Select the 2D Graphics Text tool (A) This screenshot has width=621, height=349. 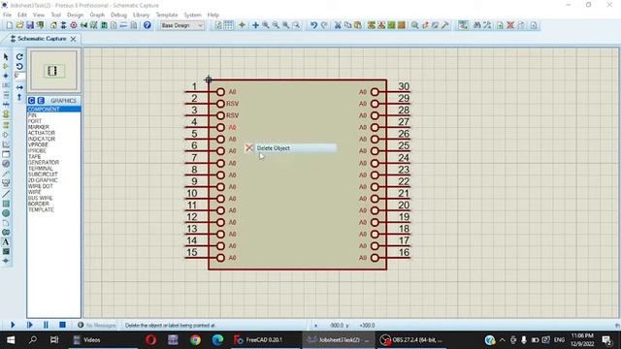pos(6,241)
